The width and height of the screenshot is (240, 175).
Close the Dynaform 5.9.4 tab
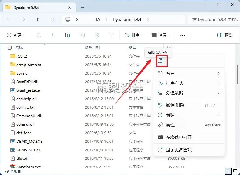click(69, 7)
